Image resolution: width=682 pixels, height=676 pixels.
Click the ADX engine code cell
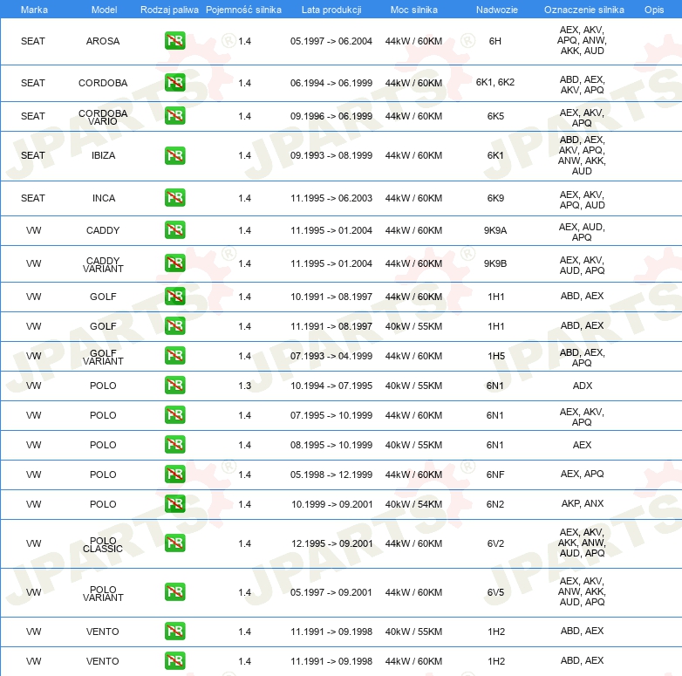coord(582,386)
